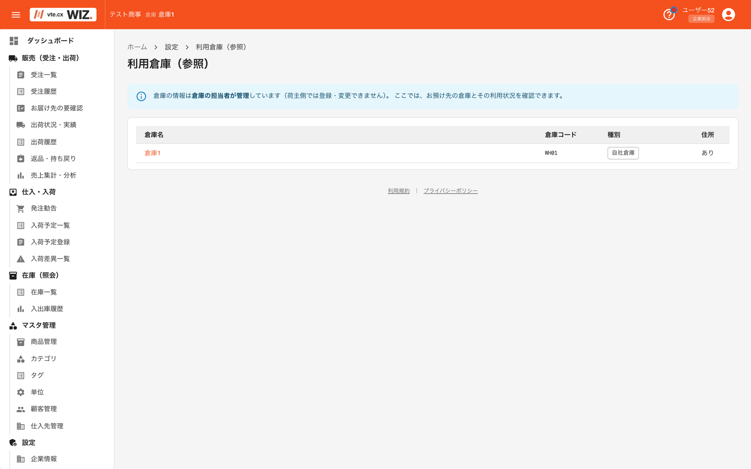Go to ホーム in the breadcrumb

click(x=137, y=47)
